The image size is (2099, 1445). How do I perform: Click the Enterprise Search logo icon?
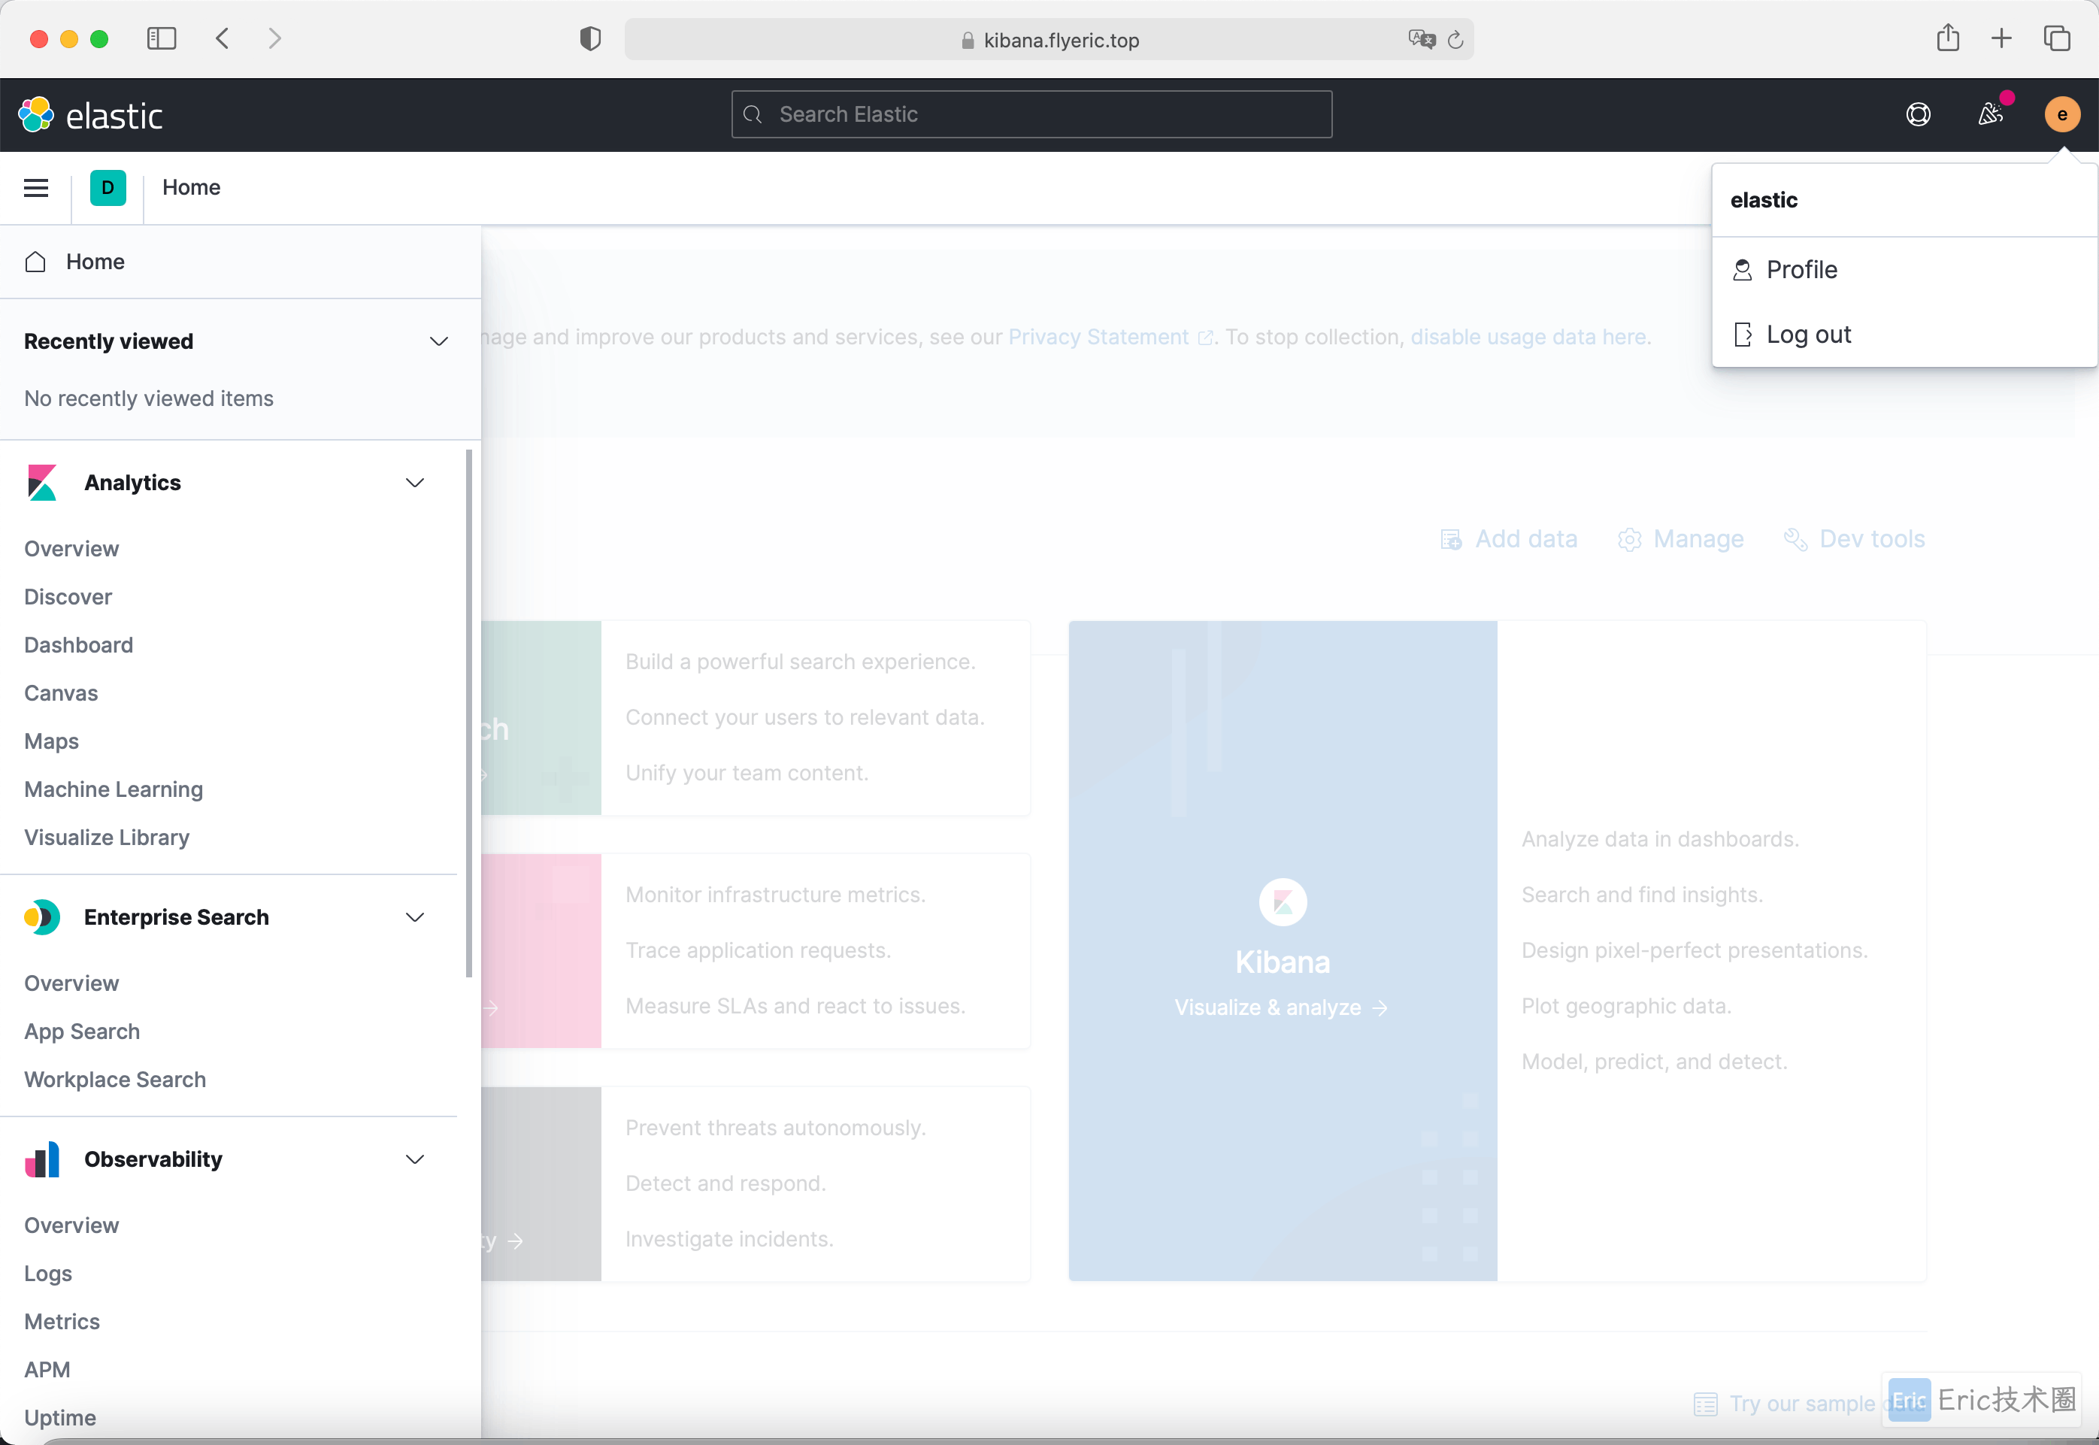coord(41,917)
